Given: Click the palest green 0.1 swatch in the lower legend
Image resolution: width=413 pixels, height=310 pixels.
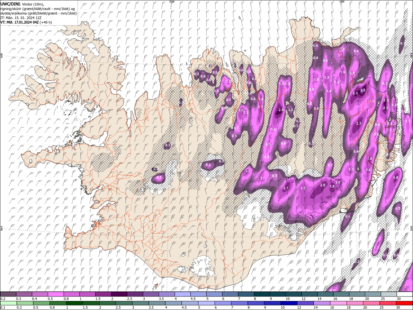Looking at the screenshot, I should coord(8,303).
